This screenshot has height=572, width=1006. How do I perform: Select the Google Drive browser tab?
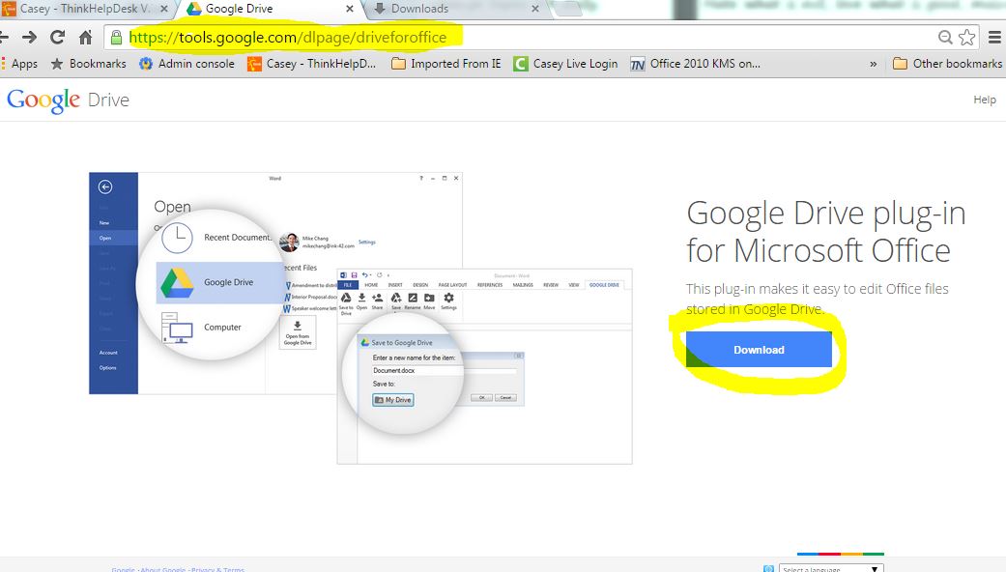pyautogui.click(x=270, y=9)
